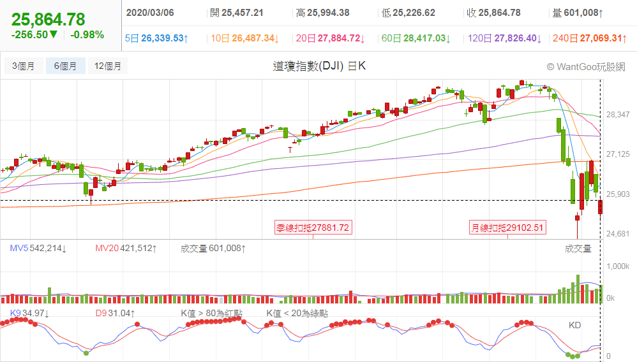Choose the 12個月 time range tab

(108, 66)
